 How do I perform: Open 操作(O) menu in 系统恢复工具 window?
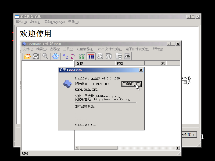(21, 22)
